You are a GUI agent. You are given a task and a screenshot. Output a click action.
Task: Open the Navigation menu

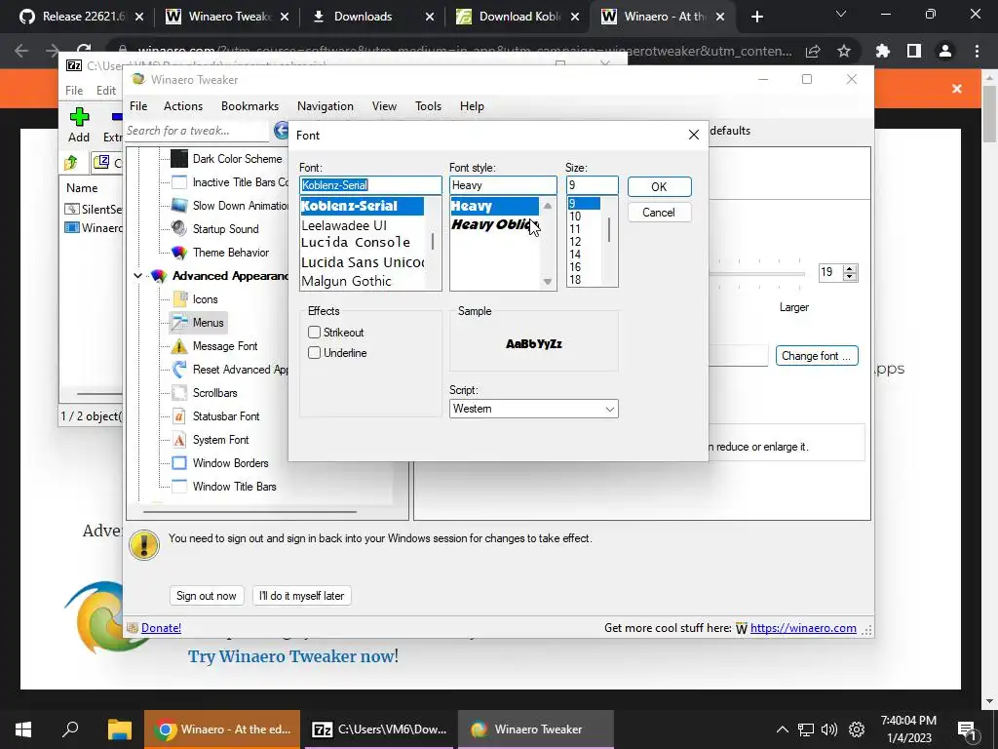point(326,106)
